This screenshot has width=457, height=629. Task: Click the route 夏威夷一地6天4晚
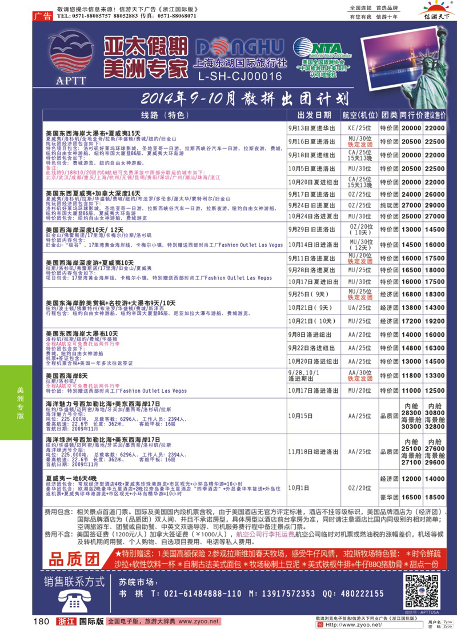[x=71, y=479]
